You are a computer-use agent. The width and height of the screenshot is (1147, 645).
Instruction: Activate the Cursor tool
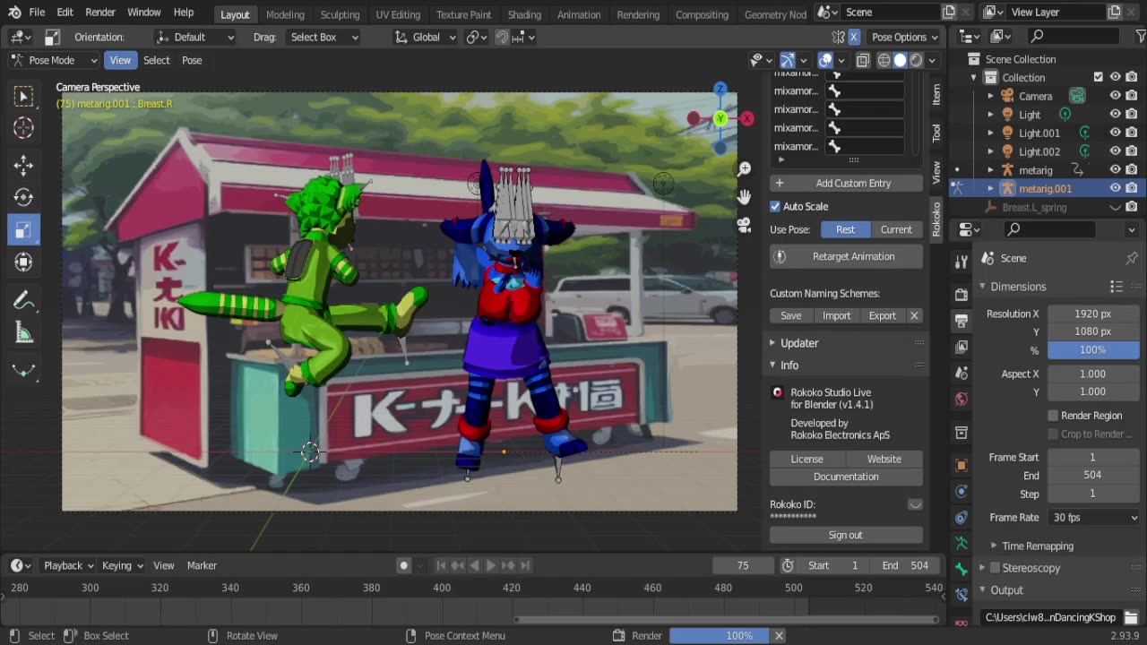[x=23, y=128]
